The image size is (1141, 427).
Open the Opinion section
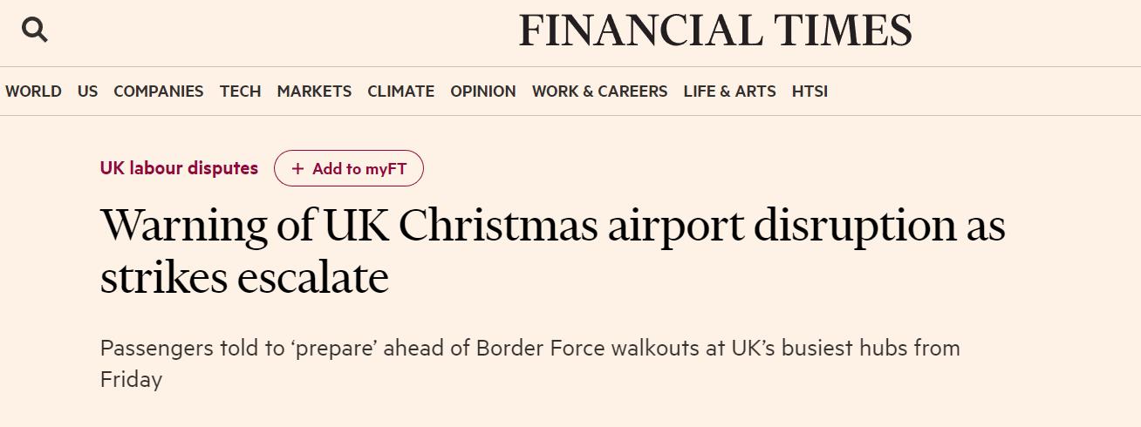(482, 91)
